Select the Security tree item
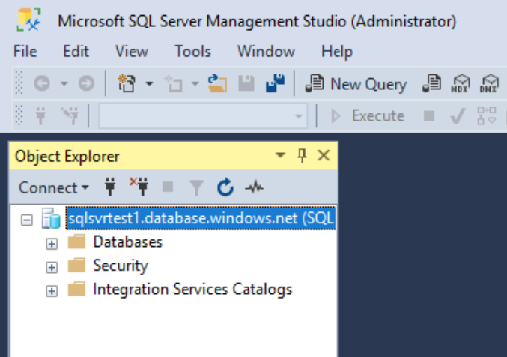The width and height of the screenshot is (507, 357). tap(121, 266)
